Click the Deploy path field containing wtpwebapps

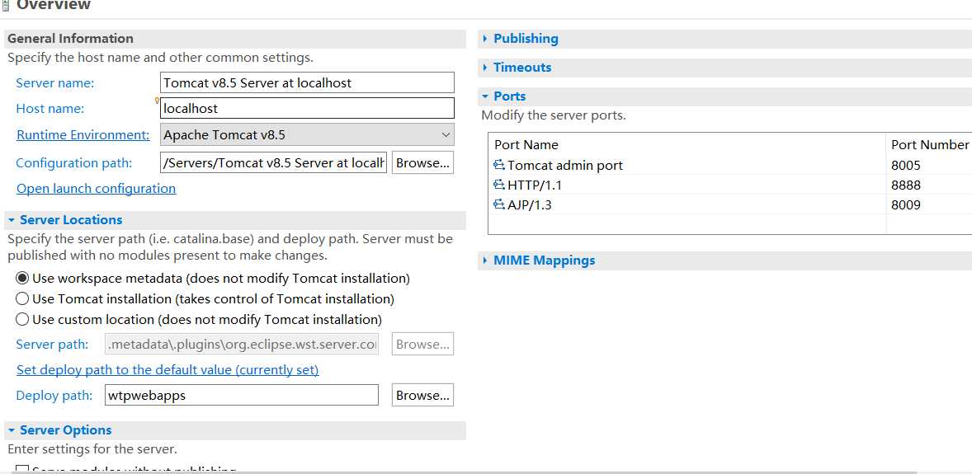click(x=241, y=396)
